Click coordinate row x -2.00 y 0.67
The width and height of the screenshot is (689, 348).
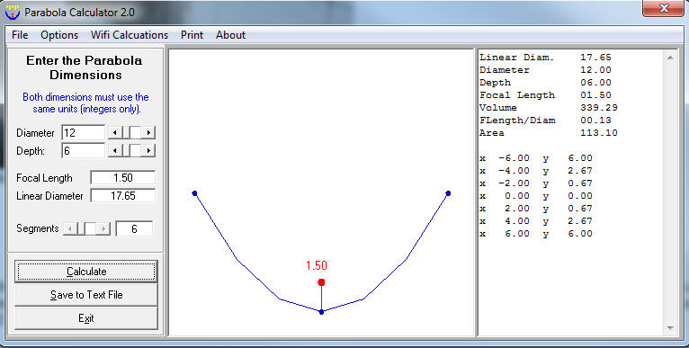536,183
